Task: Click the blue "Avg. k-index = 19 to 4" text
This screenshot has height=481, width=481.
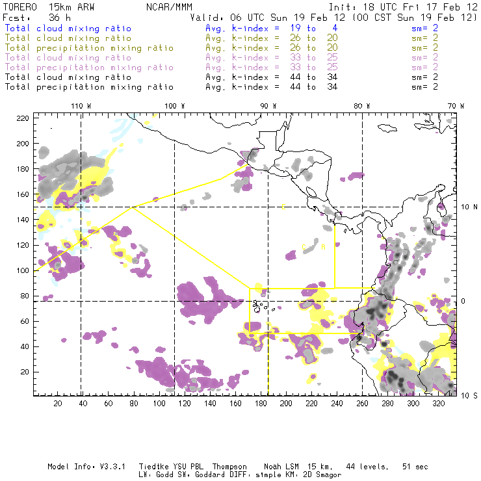Action: [x=272, y=28]
